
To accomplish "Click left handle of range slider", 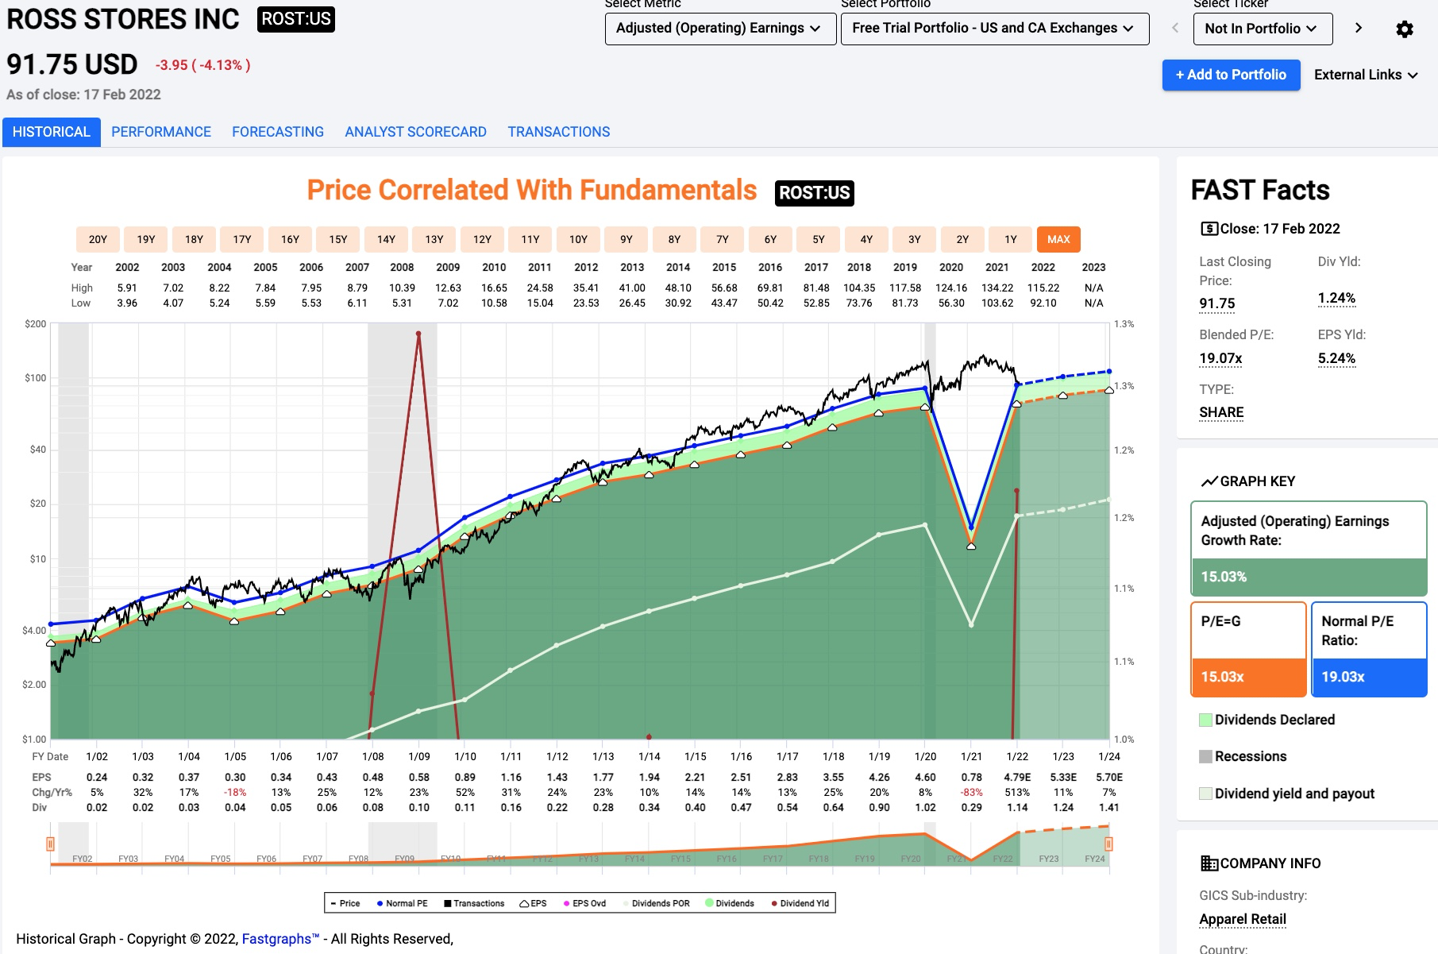I will [50, 844].
